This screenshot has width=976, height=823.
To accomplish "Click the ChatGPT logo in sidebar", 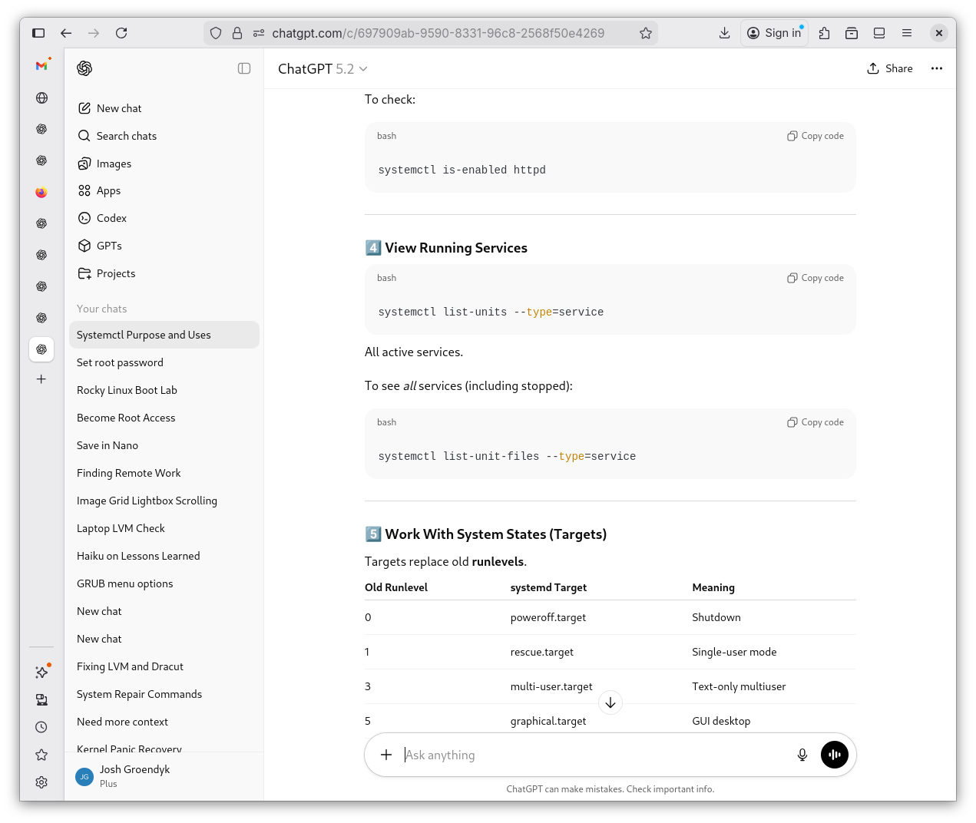I will [x=84, y=68].
